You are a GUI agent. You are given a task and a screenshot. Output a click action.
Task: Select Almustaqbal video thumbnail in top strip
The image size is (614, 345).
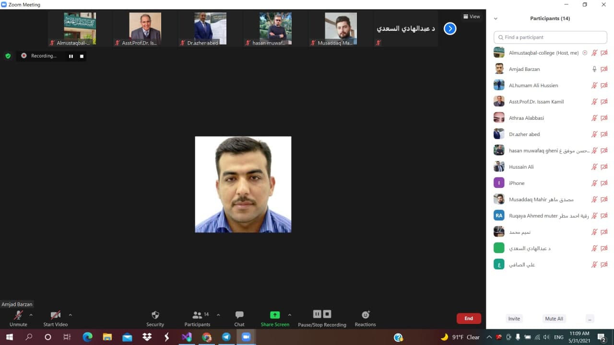point(80,29)
